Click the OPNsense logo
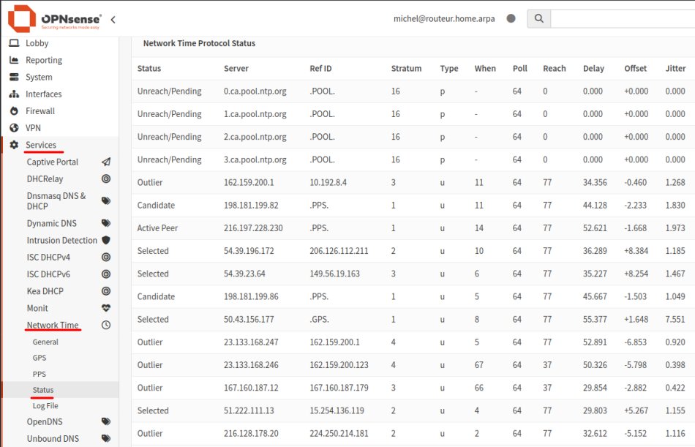The height and width of the screenshot is (447, 695). [x=55, y=18]
